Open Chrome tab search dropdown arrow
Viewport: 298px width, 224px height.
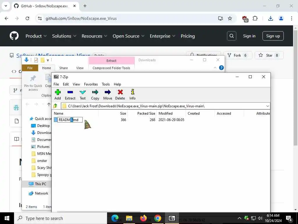[6, 6]
